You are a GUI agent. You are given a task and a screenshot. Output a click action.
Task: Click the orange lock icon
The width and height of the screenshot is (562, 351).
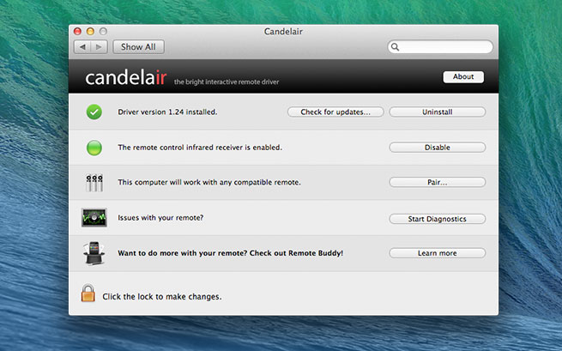[x=88, y=293]
